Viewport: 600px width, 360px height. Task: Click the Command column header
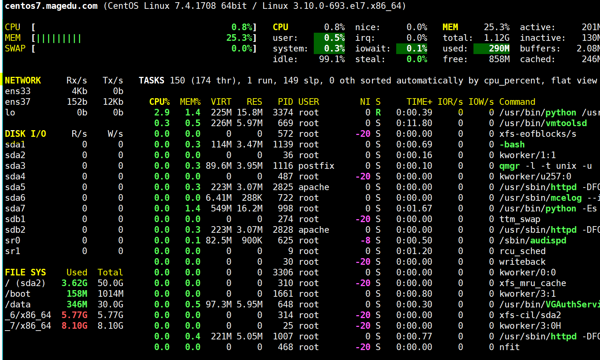click(517, 102)
